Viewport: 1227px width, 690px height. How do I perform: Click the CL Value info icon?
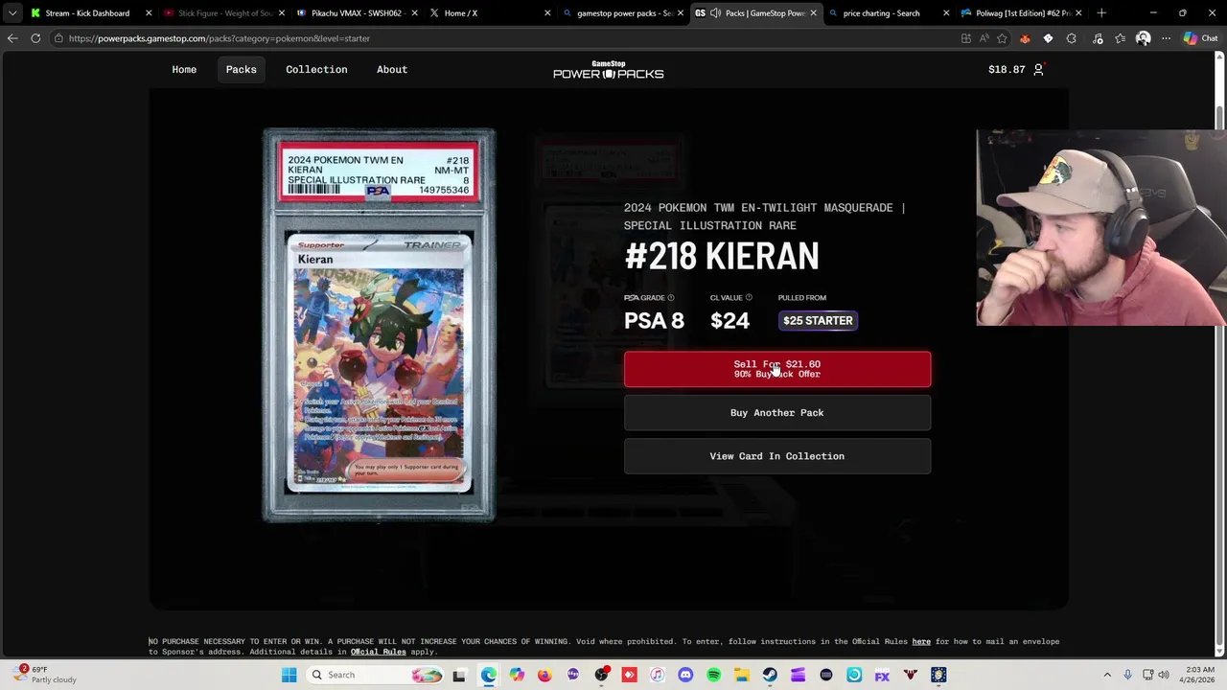(x=749, y=298)
